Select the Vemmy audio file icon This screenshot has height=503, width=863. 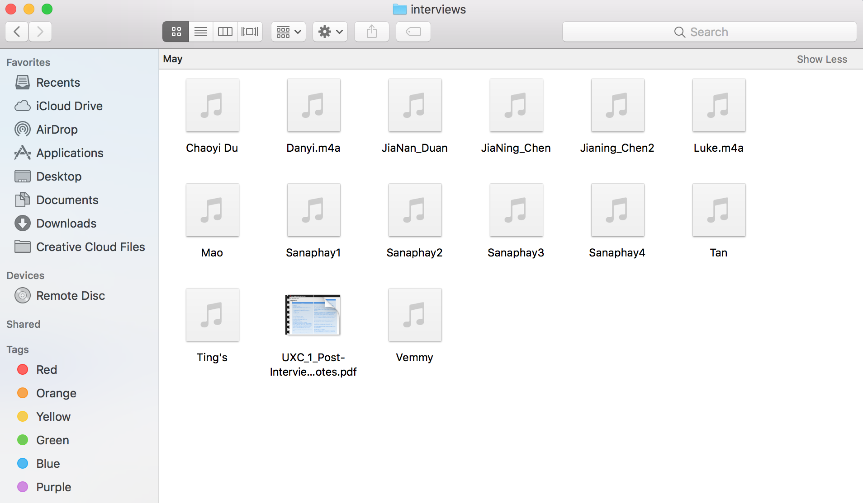[415, 315]
